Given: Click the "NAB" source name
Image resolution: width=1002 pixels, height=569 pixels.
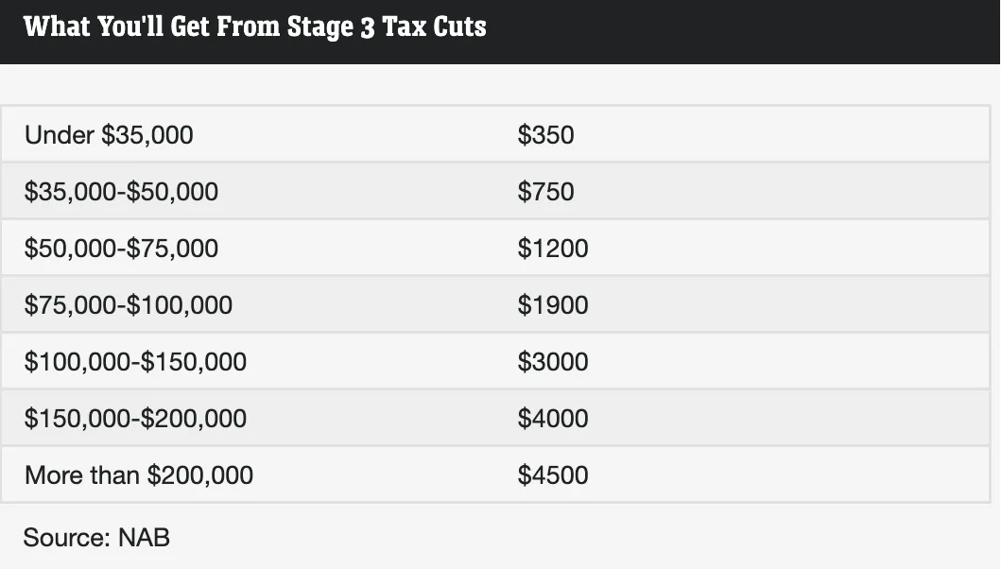Looking at the screenshot, I should point(144,538).
